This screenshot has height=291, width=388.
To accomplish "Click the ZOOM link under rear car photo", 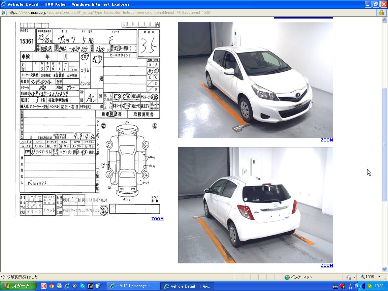I will (x=326, y=265).
